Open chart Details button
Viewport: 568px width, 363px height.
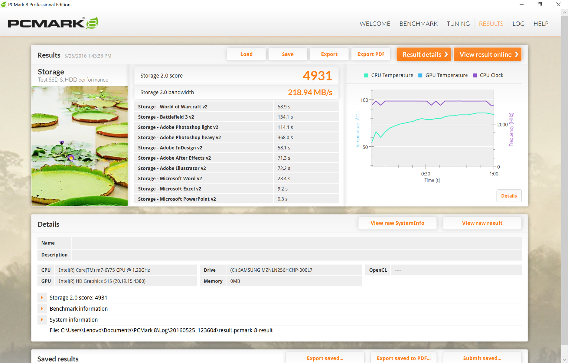point(509,196)
